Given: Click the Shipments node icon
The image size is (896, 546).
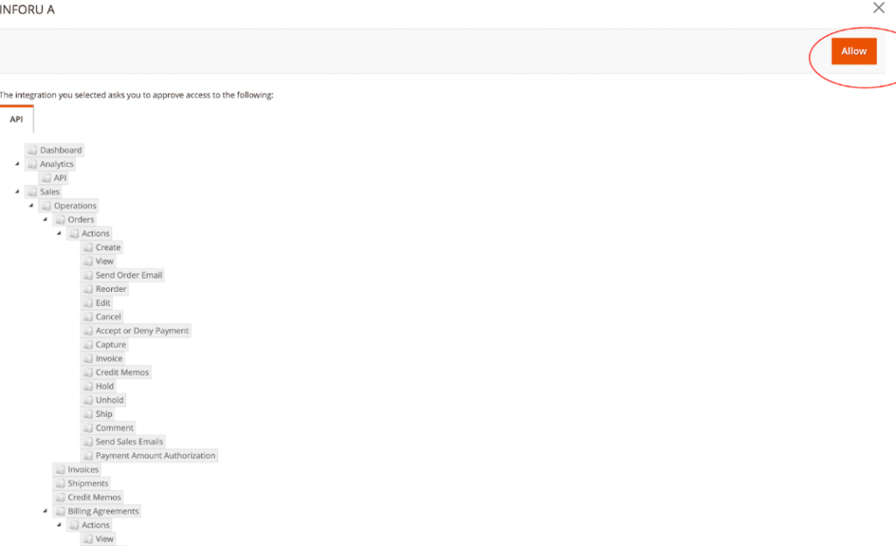Looking at the screenshot, I should [60, 483].
